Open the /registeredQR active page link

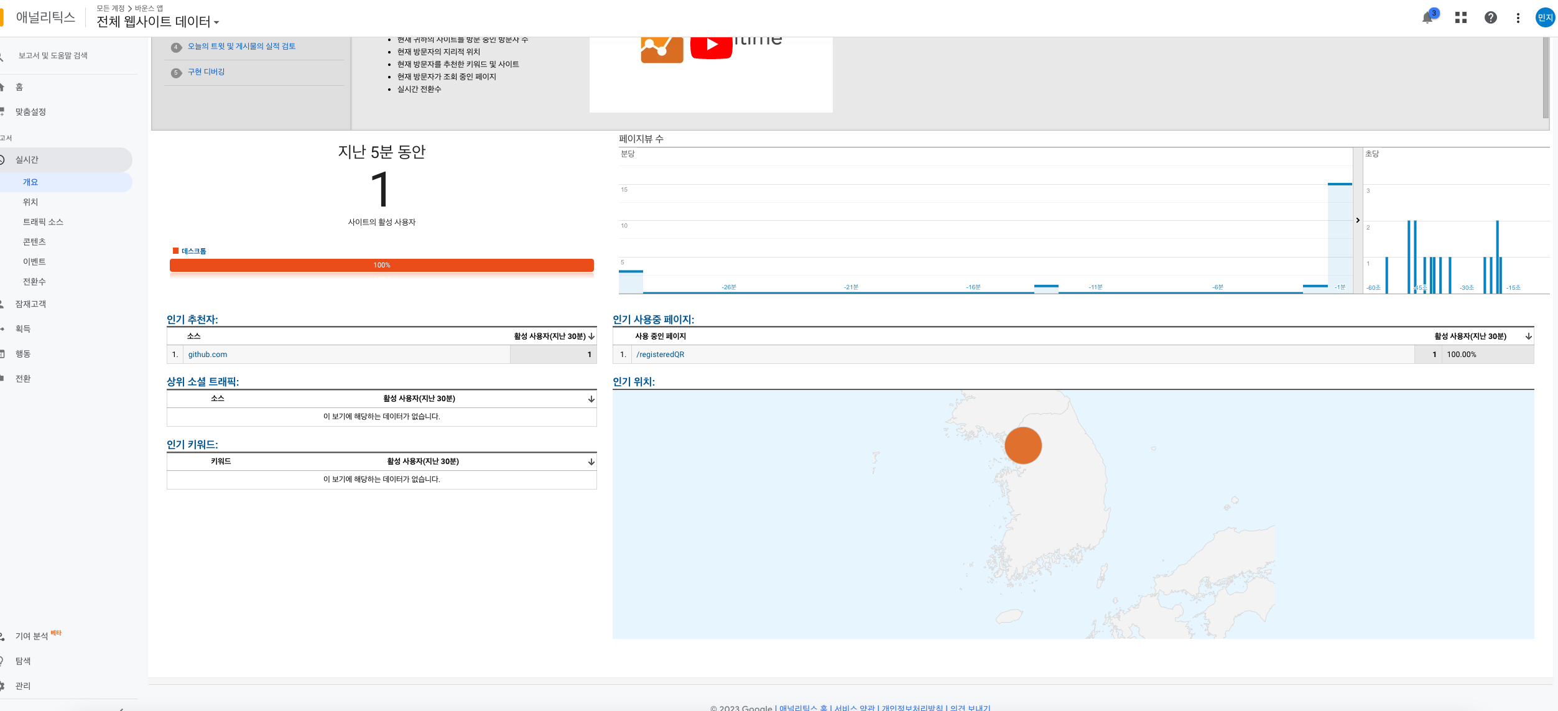point(660,355)
